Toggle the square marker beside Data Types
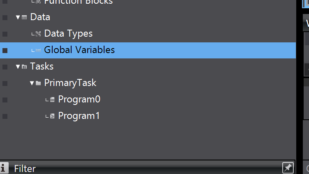The image size is (309, 174). pos(5,34)
